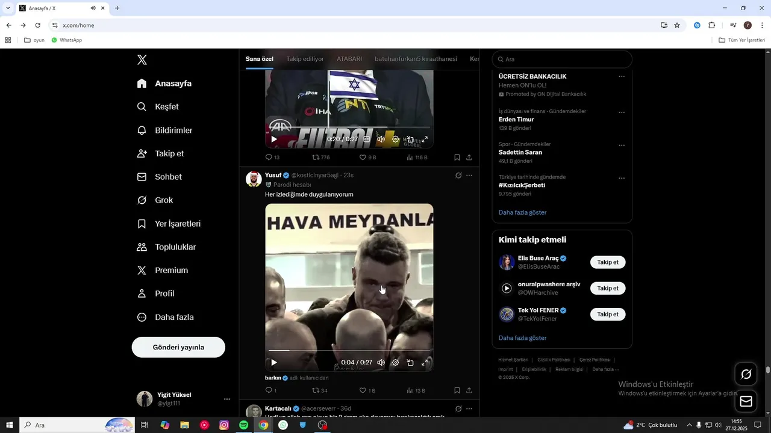Select the Sana özel tab
The image size is (771, 433).
pos(260,59)
